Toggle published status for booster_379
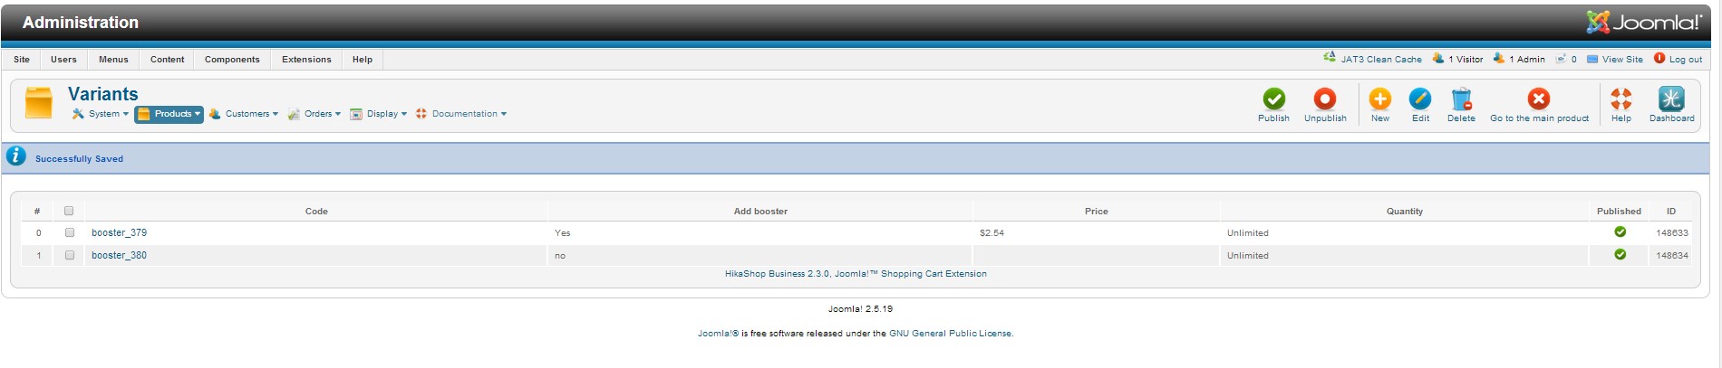The image size is (1722, 368). coord(1620,232)
